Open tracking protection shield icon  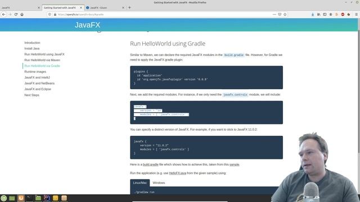pos(49,15)
